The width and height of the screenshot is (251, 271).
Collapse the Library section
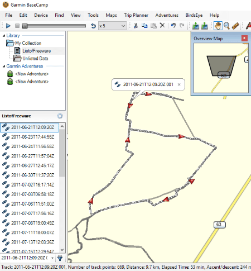(4, 36)
